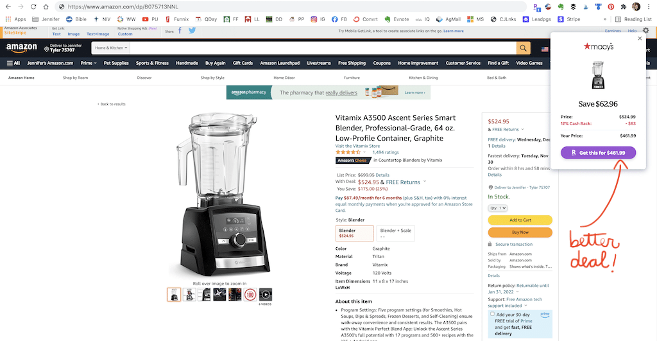Viewport: 657px width, 341px height.
Task: Select the Blender $524.95 style option
Action: pyautogui.click(x=354, y=233)
